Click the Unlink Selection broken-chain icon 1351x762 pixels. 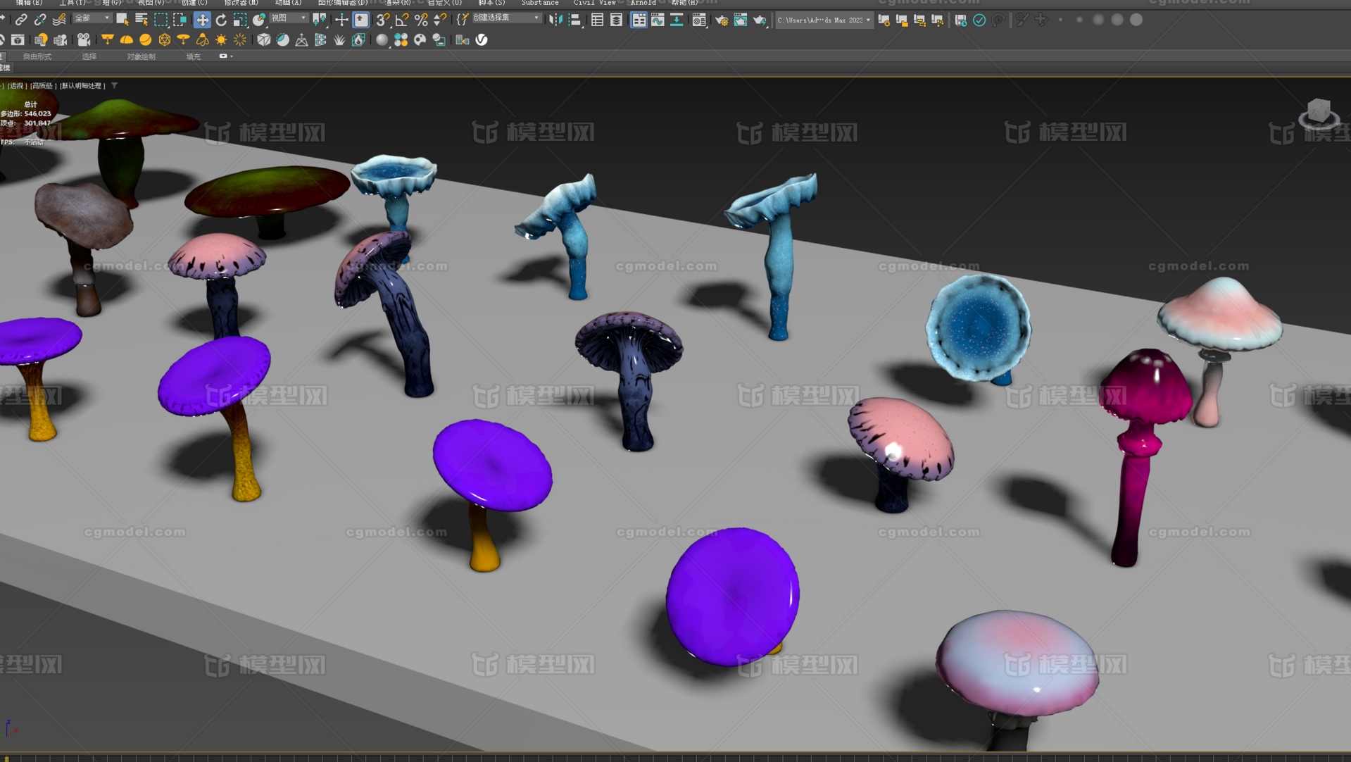[x=40, y=20]
